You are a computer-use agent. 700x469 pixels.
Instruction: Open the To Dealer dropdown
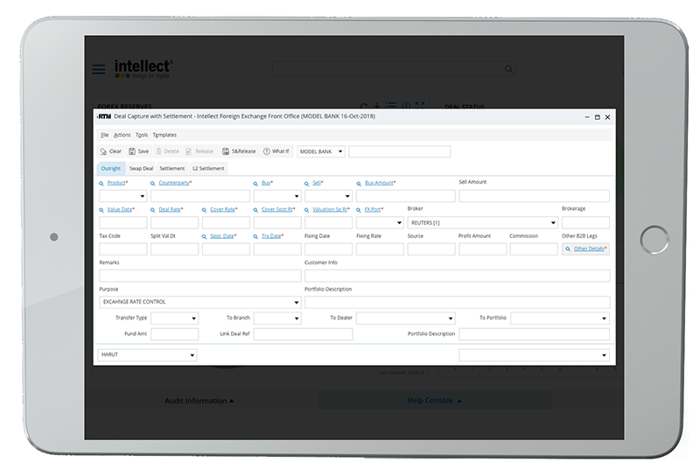[406, 318]
